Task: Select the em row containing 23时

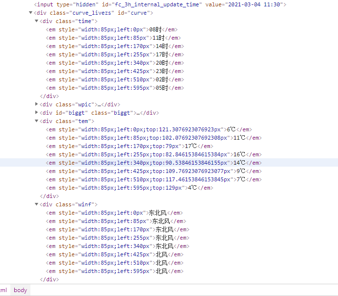Action: [x=115, y=71]
